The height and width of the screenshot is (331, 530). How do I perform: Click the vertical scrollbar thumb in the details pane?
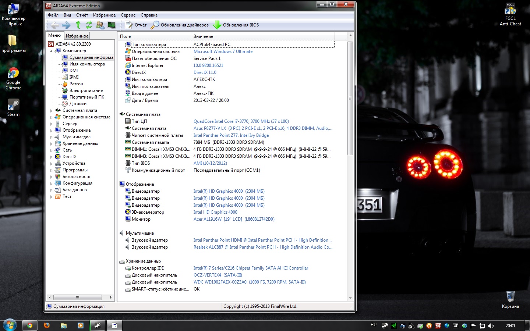pos(350,98)
